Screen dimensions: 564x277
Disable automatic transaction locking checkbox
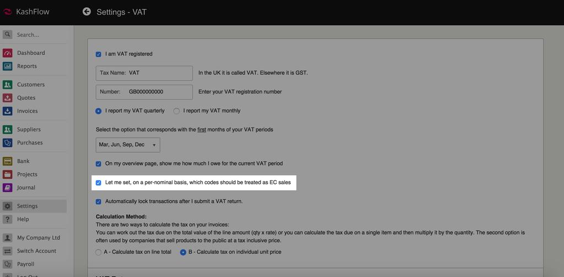click(x=99, y=202)
